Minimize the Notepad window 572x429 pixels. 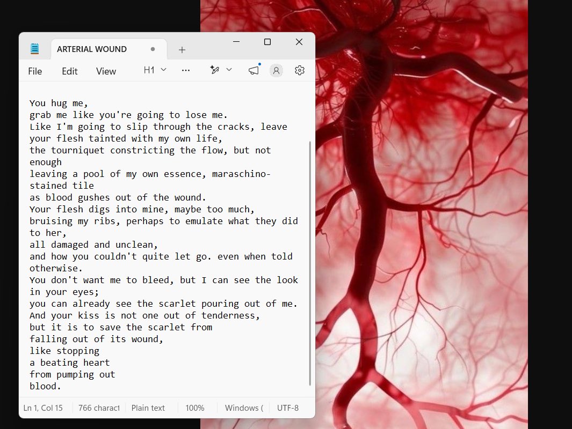pyautogui.click(x=236, y=42)
